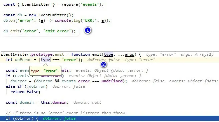Click the highlighted 'if (doError) {' execution line
This screenshot has width=219, height=122.
(x=109, y=118)
